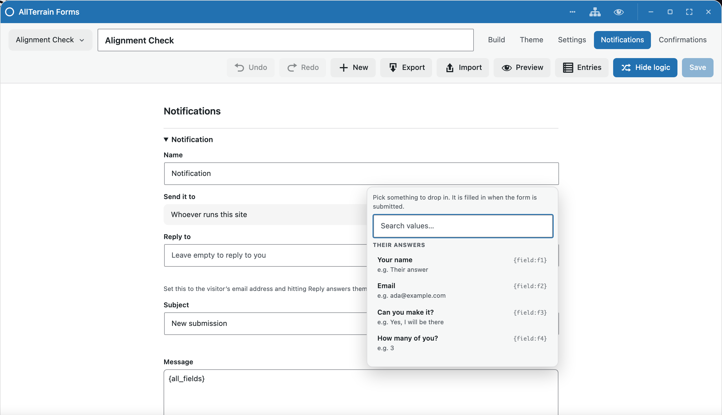The image size is (722, 415).
Task: Select the Notifications tab
Action: pyautogui.click(x=622, y=40)
